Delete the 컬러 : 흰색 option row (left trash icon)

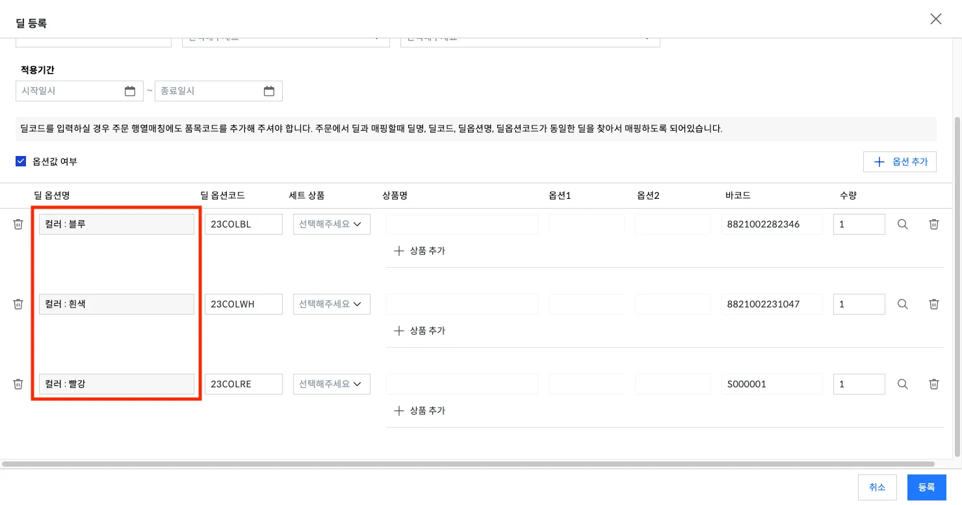click(x=18, y=304)
